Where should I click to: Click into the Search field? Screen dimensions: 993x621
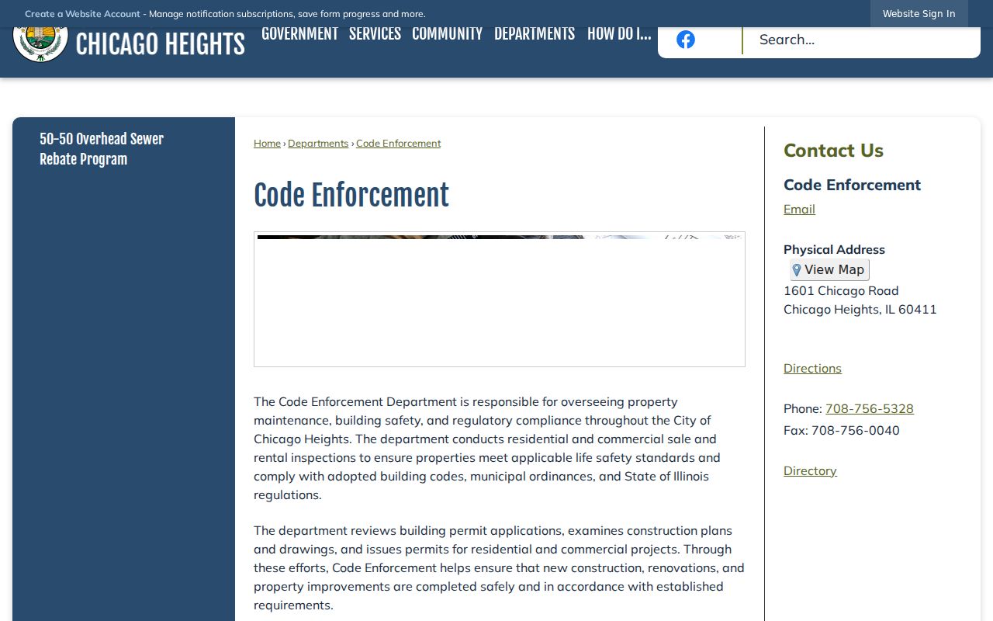click(861, 40)
